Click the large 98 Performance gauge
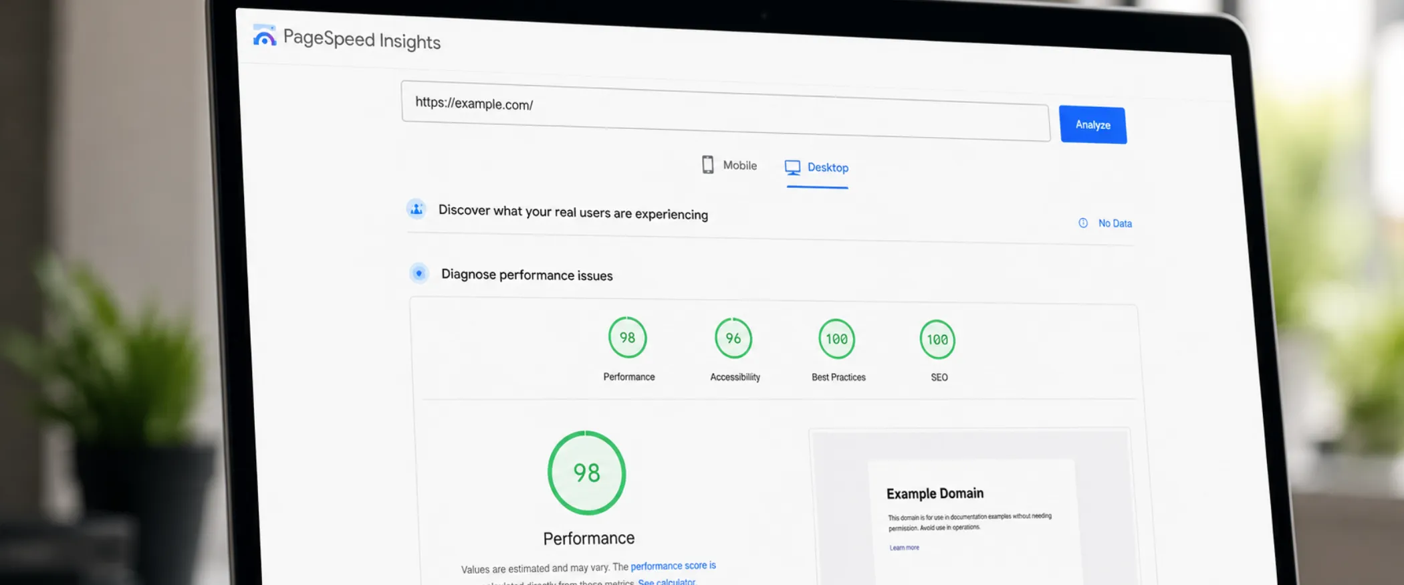Screen dimensions: 1404x585 586,473
